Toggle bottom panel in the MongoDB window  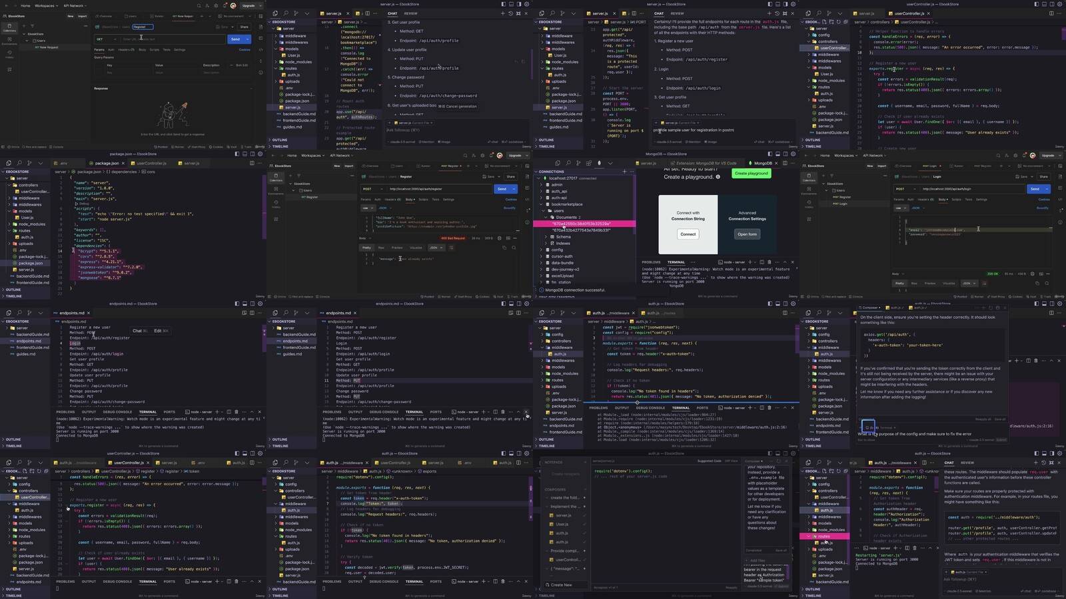coord(777,154)
